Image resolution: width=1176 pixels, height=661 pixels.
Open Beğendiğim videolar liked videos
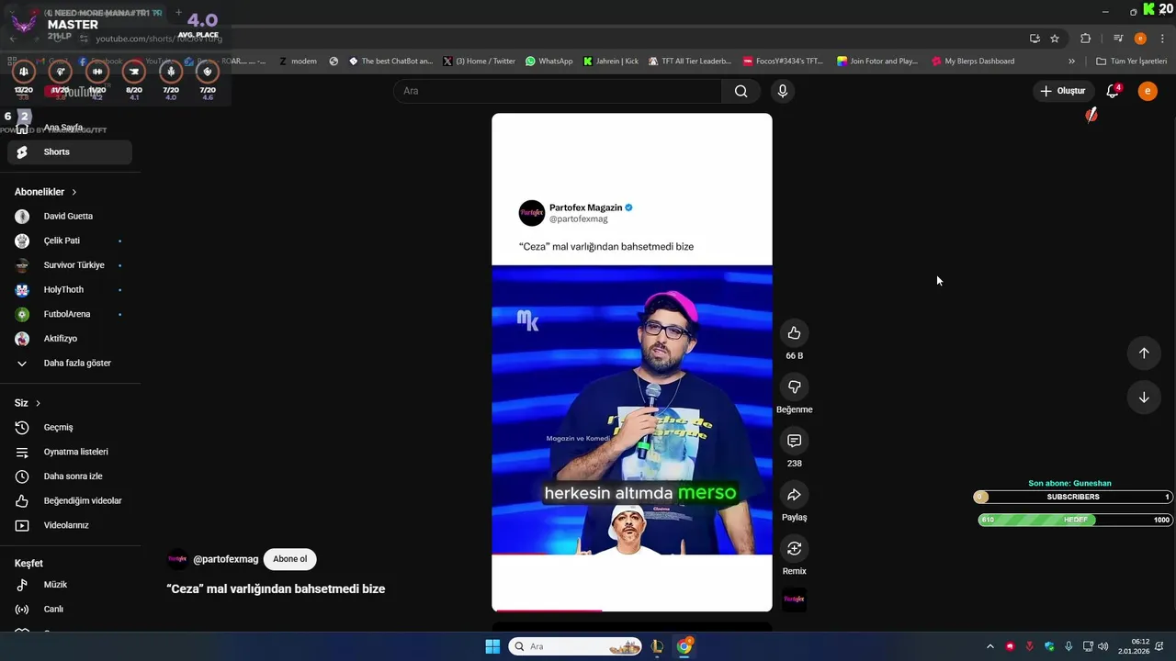(x=70, y=500)
